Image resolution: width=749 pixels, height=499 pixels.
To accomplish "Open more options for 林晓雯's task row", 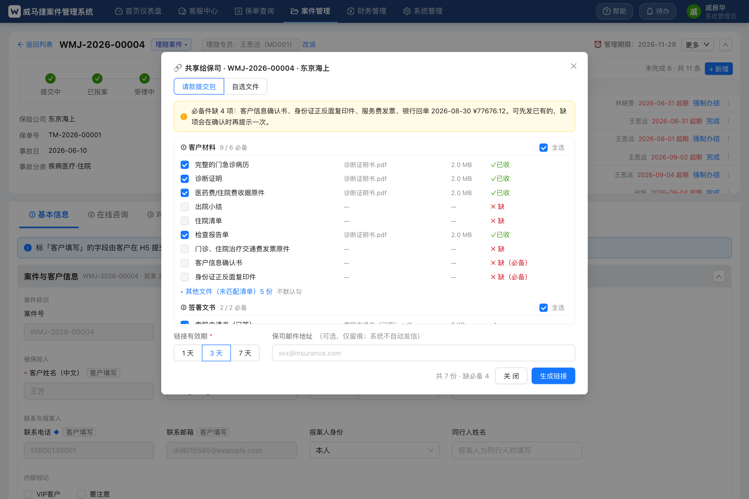I will tap(729, 103).
